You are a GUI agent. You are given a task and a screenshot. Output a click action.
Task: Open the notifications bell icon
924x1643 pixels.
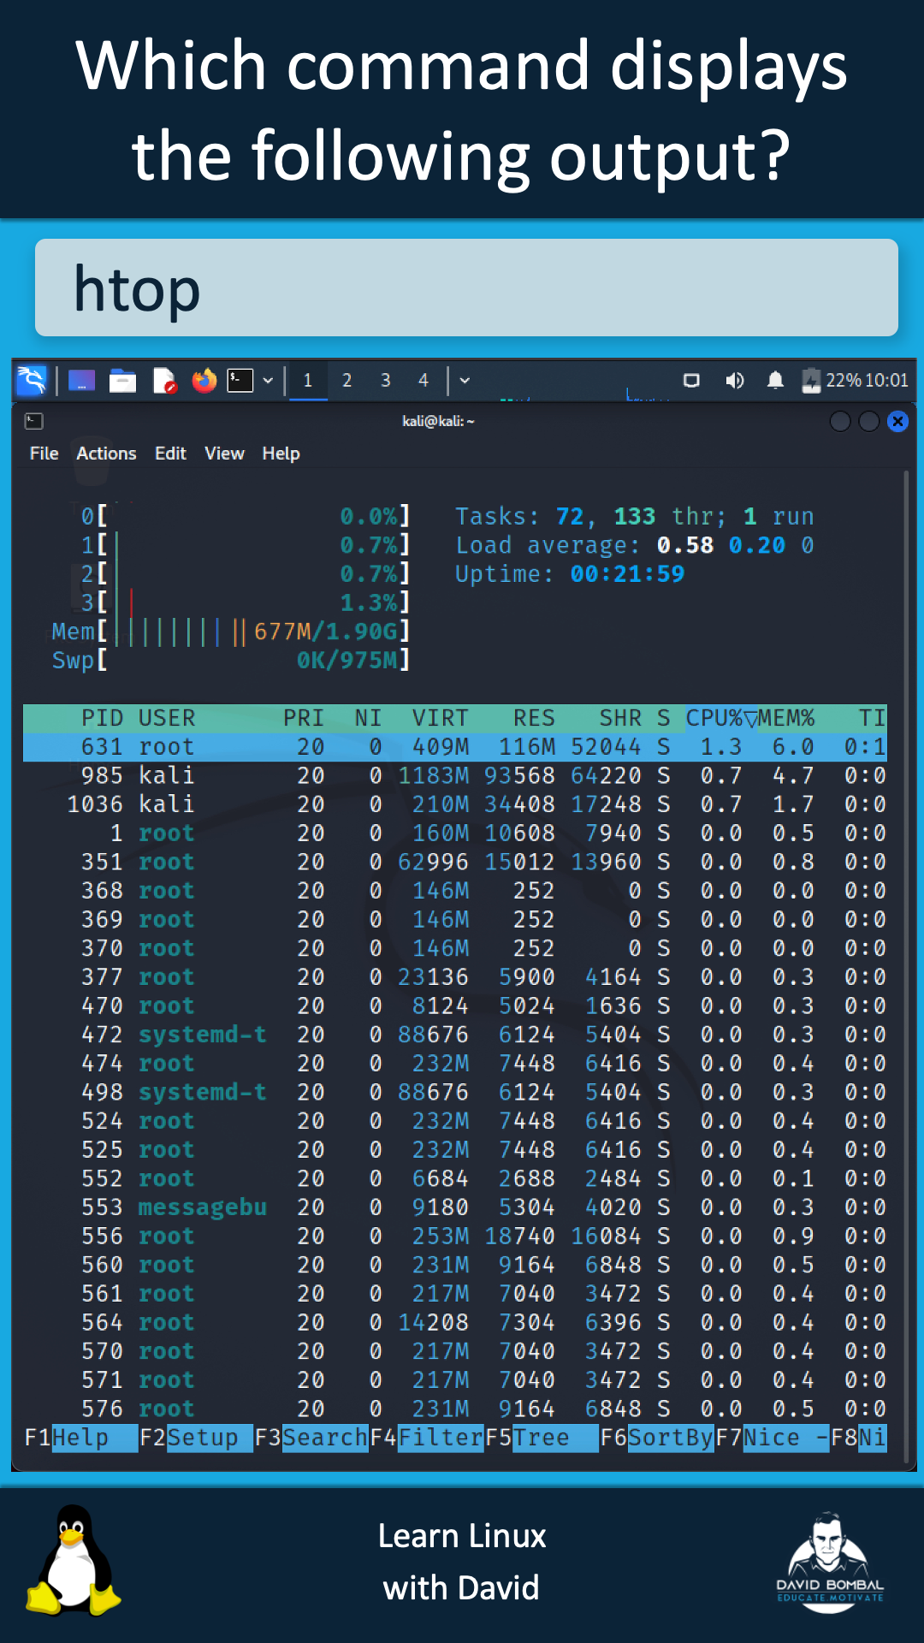click(775, 380)
